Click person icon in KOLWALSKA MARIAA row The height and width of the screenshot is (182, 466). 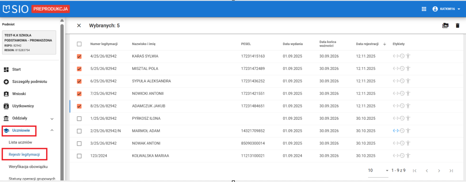pyautogui.click(x=408, y=156)
